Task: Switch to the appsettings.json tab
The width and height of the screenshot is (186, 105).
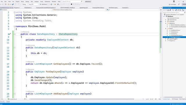Action: click(x=84, y=8)
